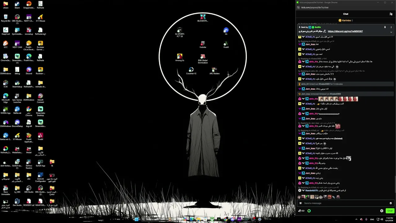396x223 pixels.
Task: Select the EA SPORTS FC 26 shortcut
Action: coord(179,33)
